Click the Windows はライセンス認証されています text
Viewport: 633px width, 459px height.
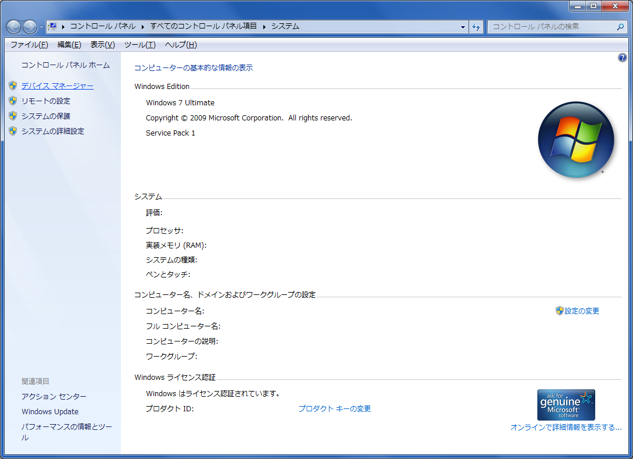(213, 393)
